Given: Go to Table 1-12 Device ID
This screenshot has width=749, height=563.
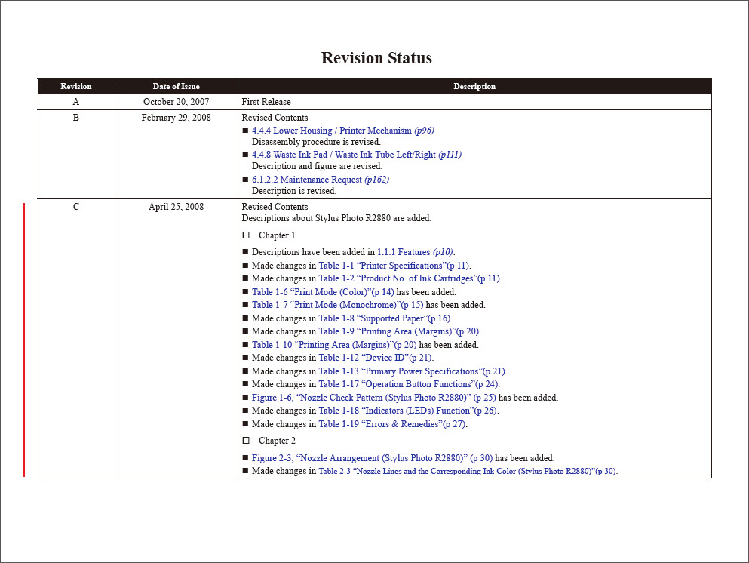Looking at the screenshot, I should [375, 358].
